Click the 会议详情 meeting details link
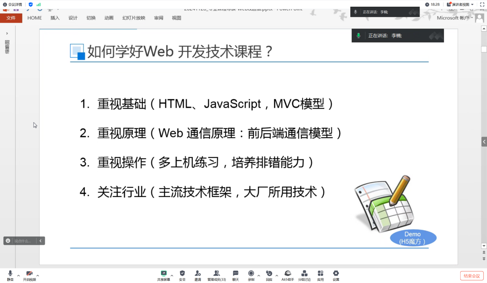487x283 pixels. coord(13,5)
